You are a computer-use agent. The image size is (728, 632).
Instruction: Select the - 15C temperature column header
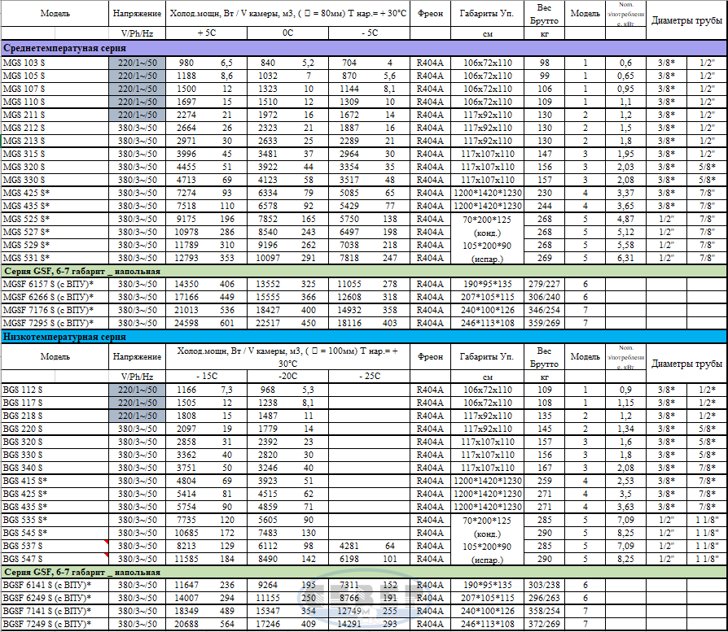(x=207, y=376)
